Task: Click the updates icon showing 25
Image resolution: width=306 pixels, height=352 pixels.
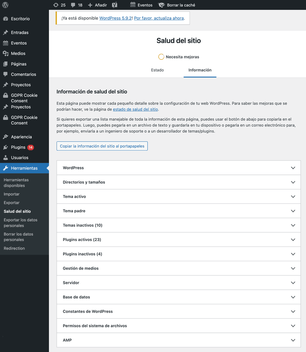Action: (x=56, y=5)
